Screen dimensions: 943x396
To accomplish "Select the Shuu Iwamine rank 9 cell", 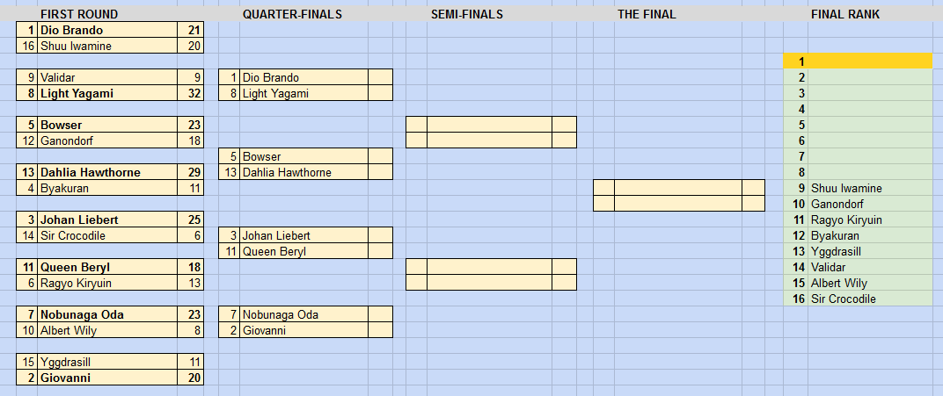I will (870, 188).
